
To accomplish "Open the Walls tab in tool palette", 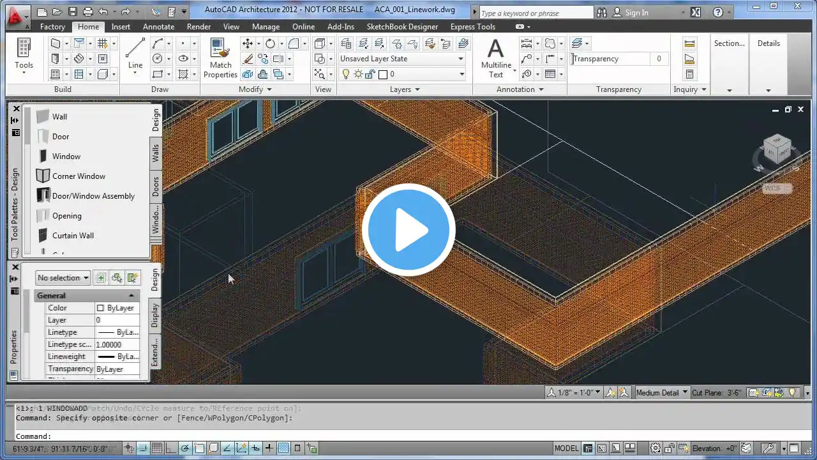I will point(156,153).
